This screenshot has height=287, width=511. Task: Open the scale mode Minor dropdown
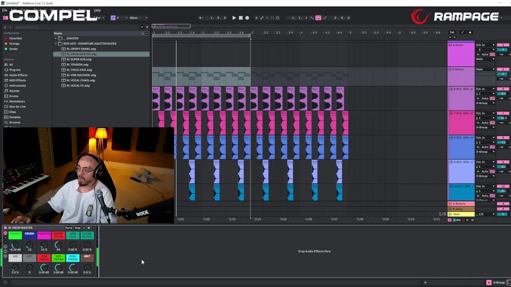click(x=138, y=18)
